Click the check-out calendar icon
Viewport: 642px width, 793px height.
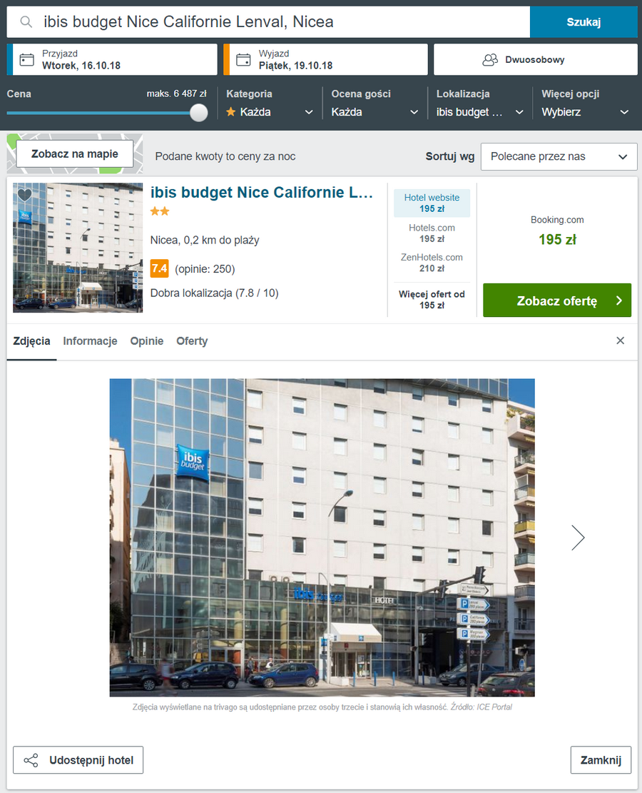pyautogui.click(x=243, y=60)
